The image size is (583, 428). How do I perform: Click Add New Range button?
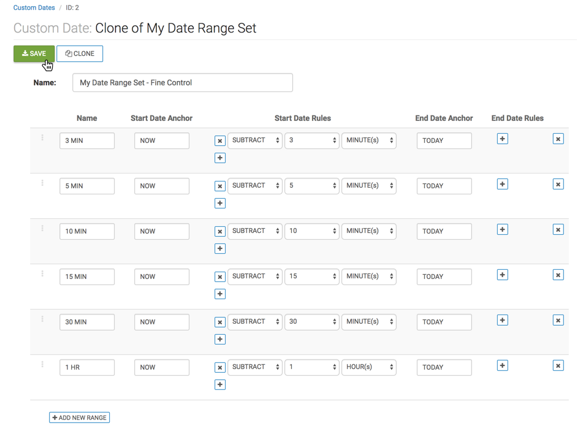[80, 418]
